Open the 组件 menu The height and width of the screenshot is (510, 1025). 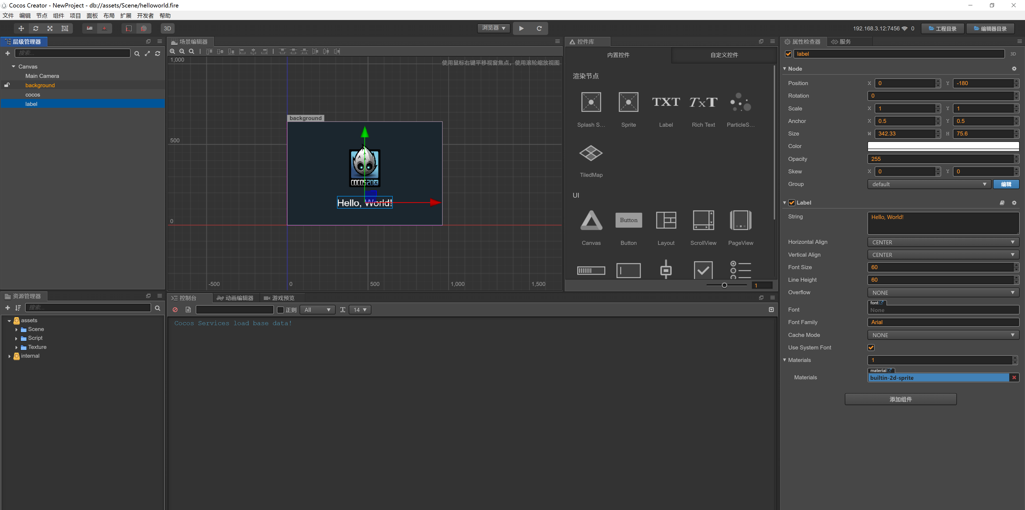tap(58, 15)
